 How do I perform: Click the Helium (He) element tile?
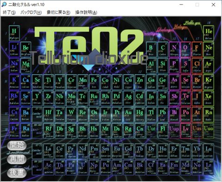coord(209,33)
